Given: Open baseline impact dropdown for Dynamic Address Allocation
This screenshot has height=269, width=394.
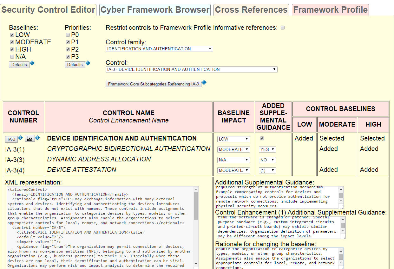Looking at the screenshot, I should 233,160.
